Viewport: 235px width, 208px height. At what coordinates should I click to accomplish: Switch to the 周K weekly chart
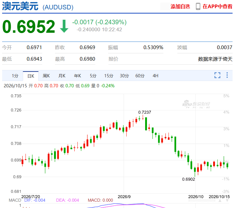46,76
